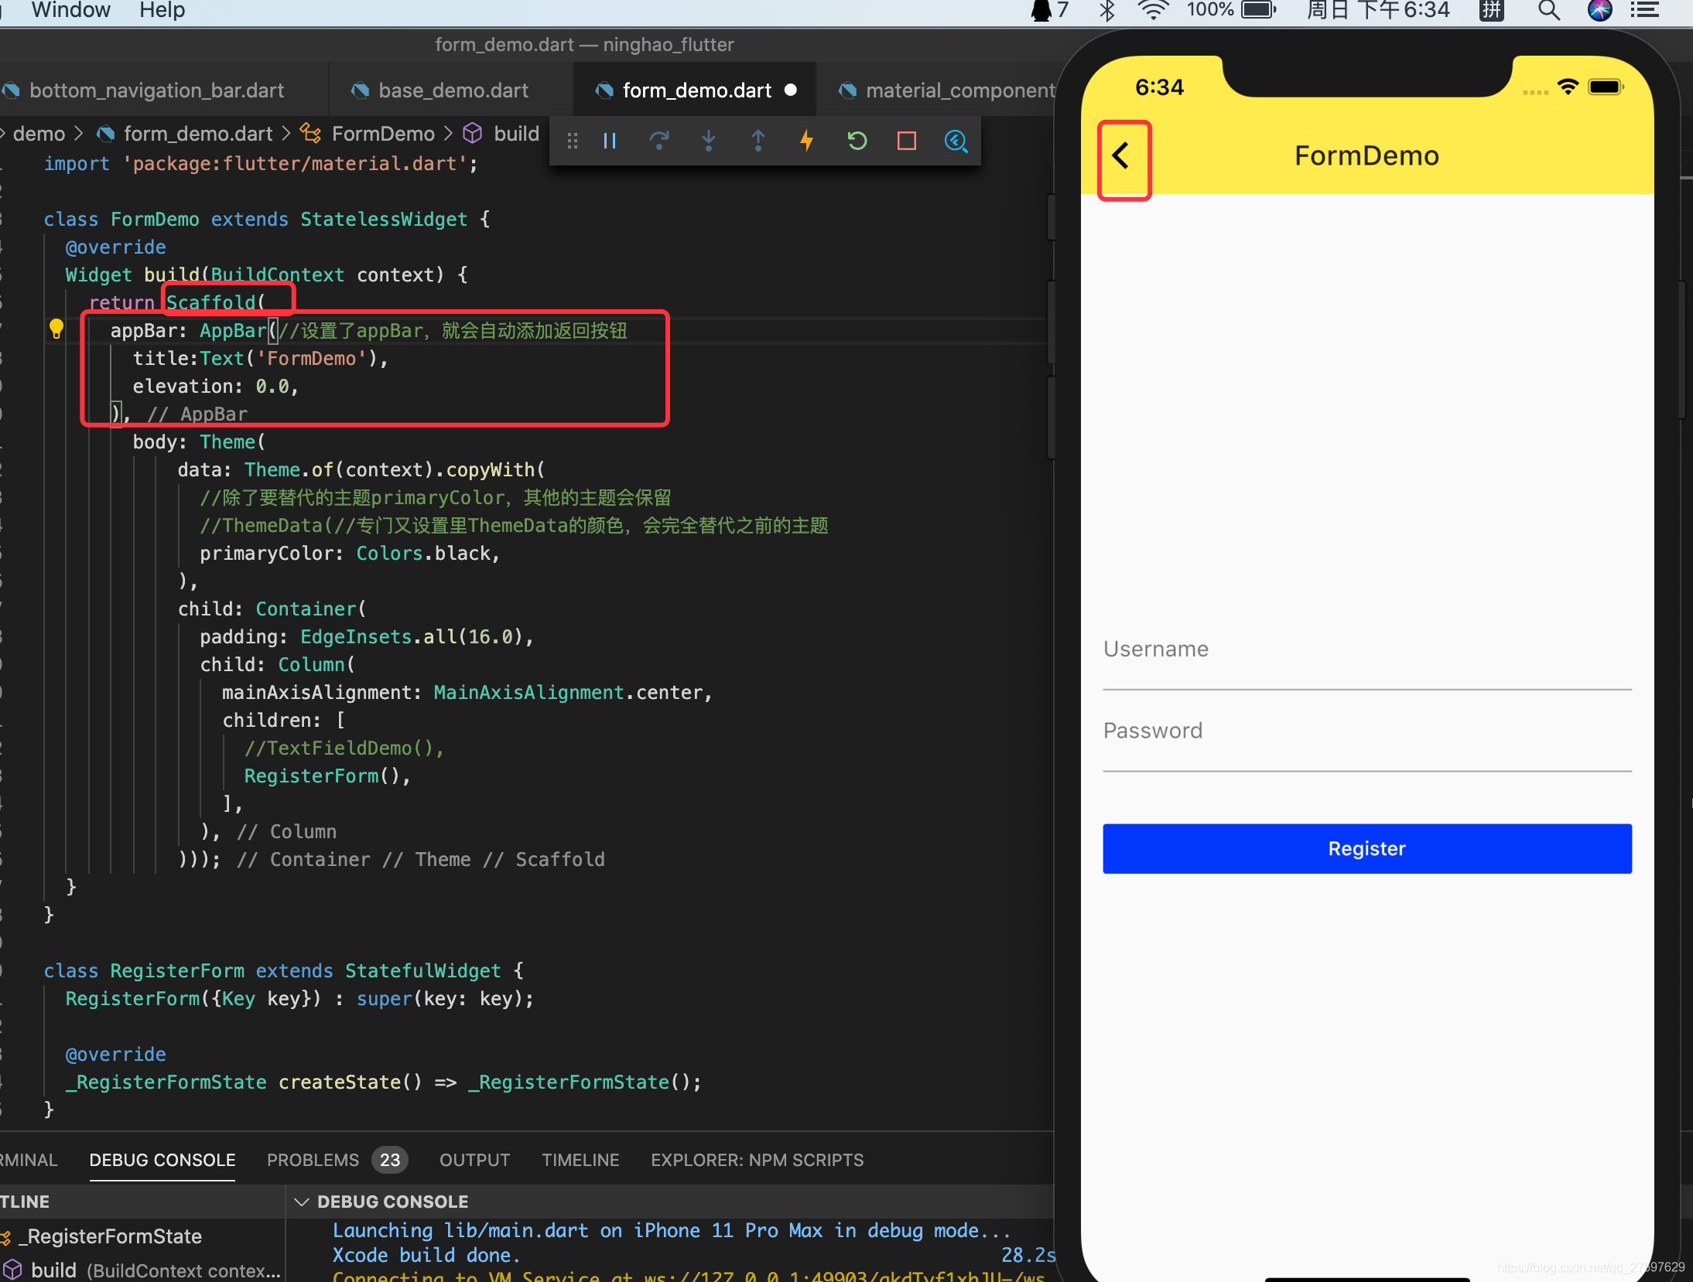This screenshot has height=1282, width=1693.
Task: Click the Wi-Fi status icon in menu bar
Action: 1153,10
